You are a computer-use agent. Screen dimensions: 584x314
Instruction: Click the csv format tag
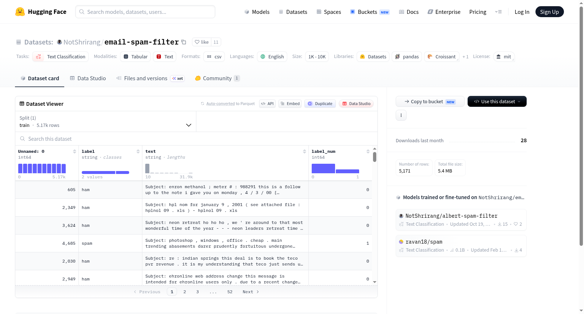(214, 57)
